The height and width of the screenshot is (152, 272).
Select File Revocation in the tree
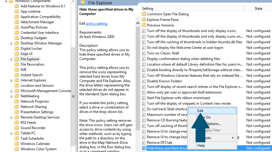[32, 64]
